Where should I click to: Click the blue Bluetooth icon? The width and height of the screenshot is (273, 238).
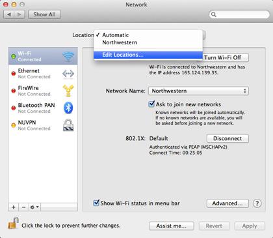(x=68, y=108)
